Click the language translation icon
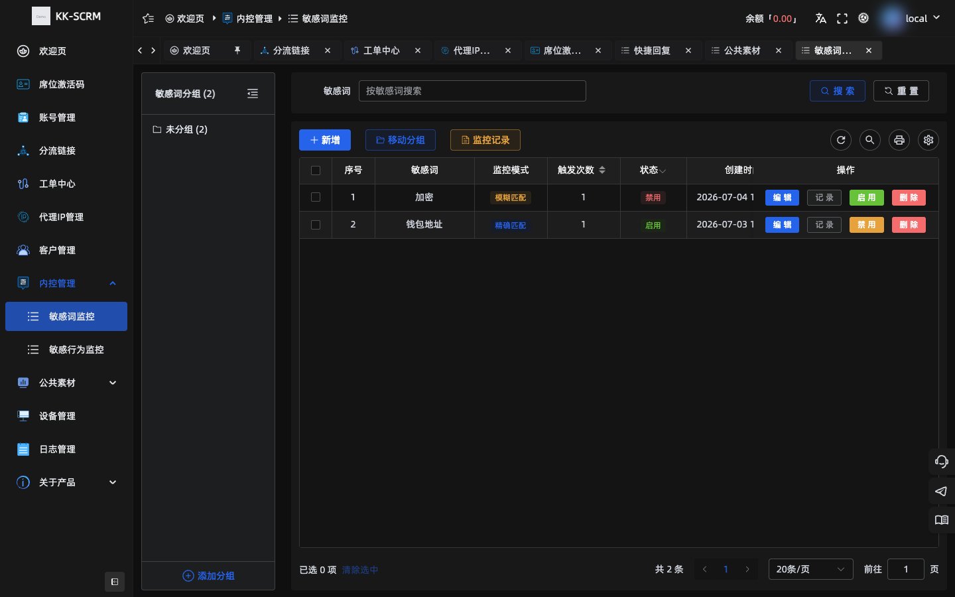955x597 pixels. pos(820,19)
